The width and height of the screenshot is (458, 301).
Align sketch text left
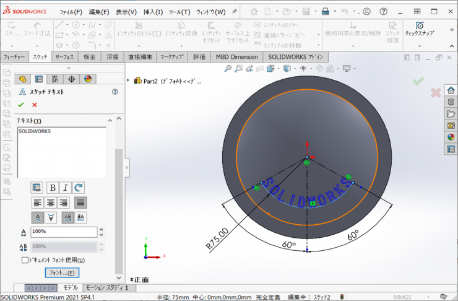[38, 203]
